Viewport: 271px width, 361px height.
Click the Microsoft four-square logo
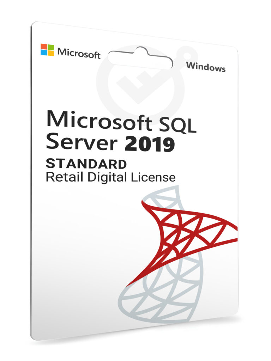pyautogui.click(x=47, y=50)
